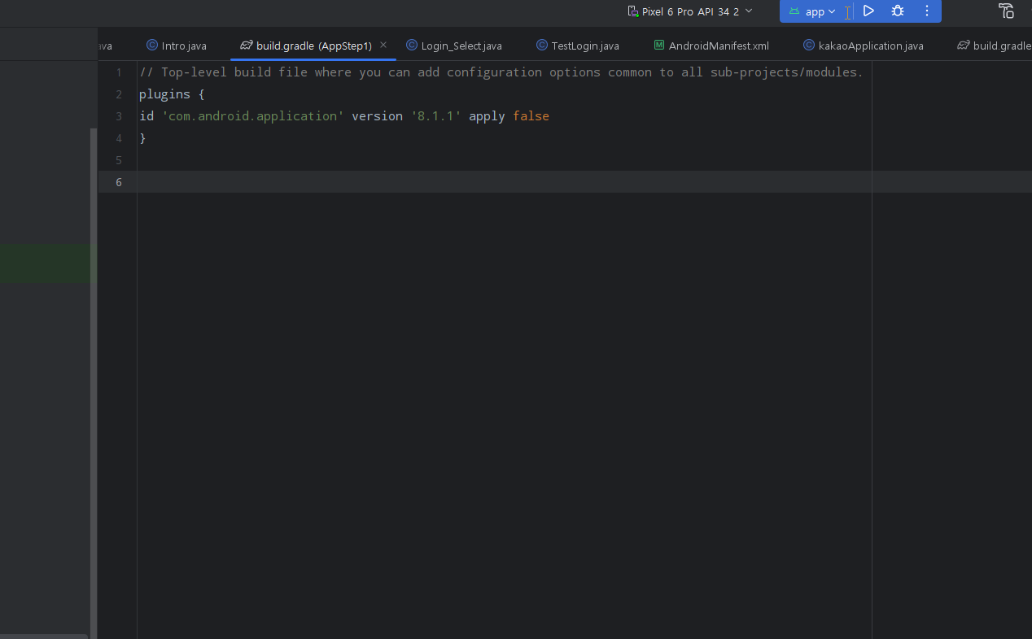Click the AndroidManifest.xml file icon
This screenshot has width=1032, height=639.
(659, 46)
